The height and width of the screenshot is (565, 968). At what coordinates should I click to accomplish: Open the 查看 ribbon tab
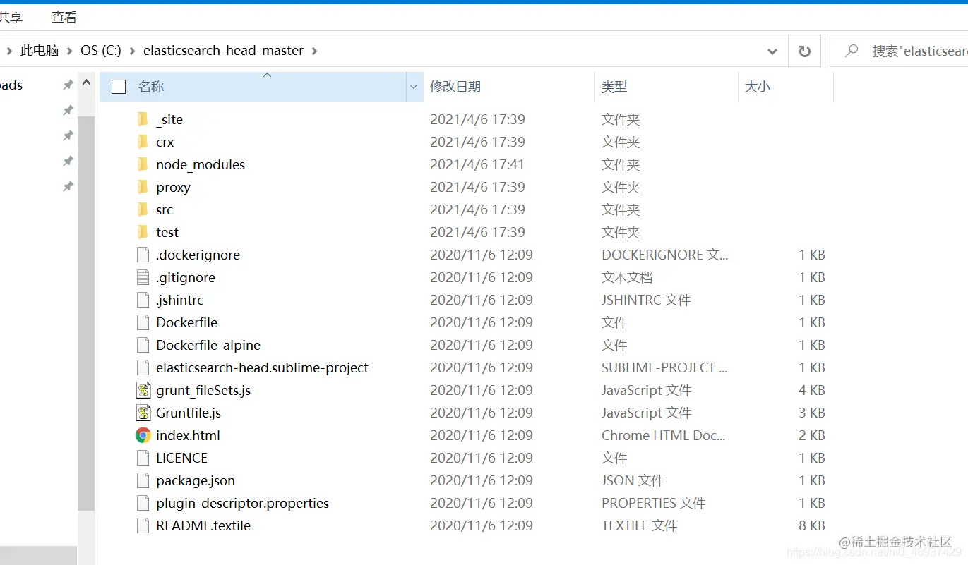64,17
